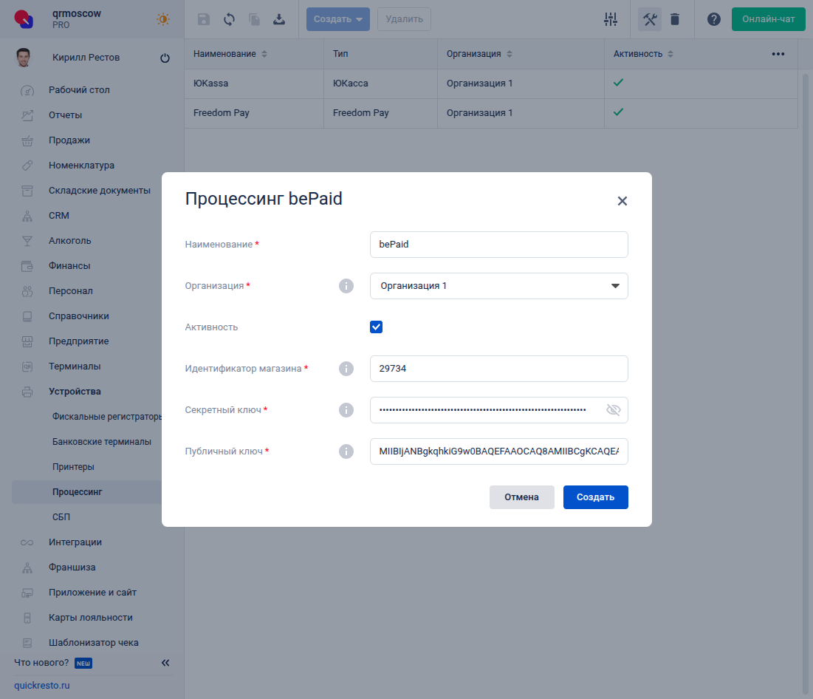Click the save disk icon in toolbar

coord(204,19)
